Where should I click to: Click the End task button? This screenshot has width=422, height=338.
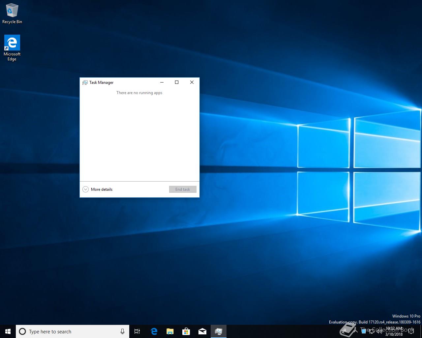pos(183,189)
